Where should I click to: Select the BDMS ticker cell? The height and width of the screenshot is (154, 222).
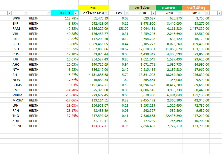point(20,85)
